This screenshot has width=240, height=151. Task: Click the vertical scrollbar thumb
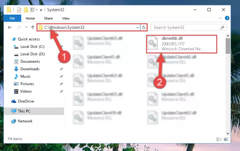pyautogui.click(x=228, y=46)
